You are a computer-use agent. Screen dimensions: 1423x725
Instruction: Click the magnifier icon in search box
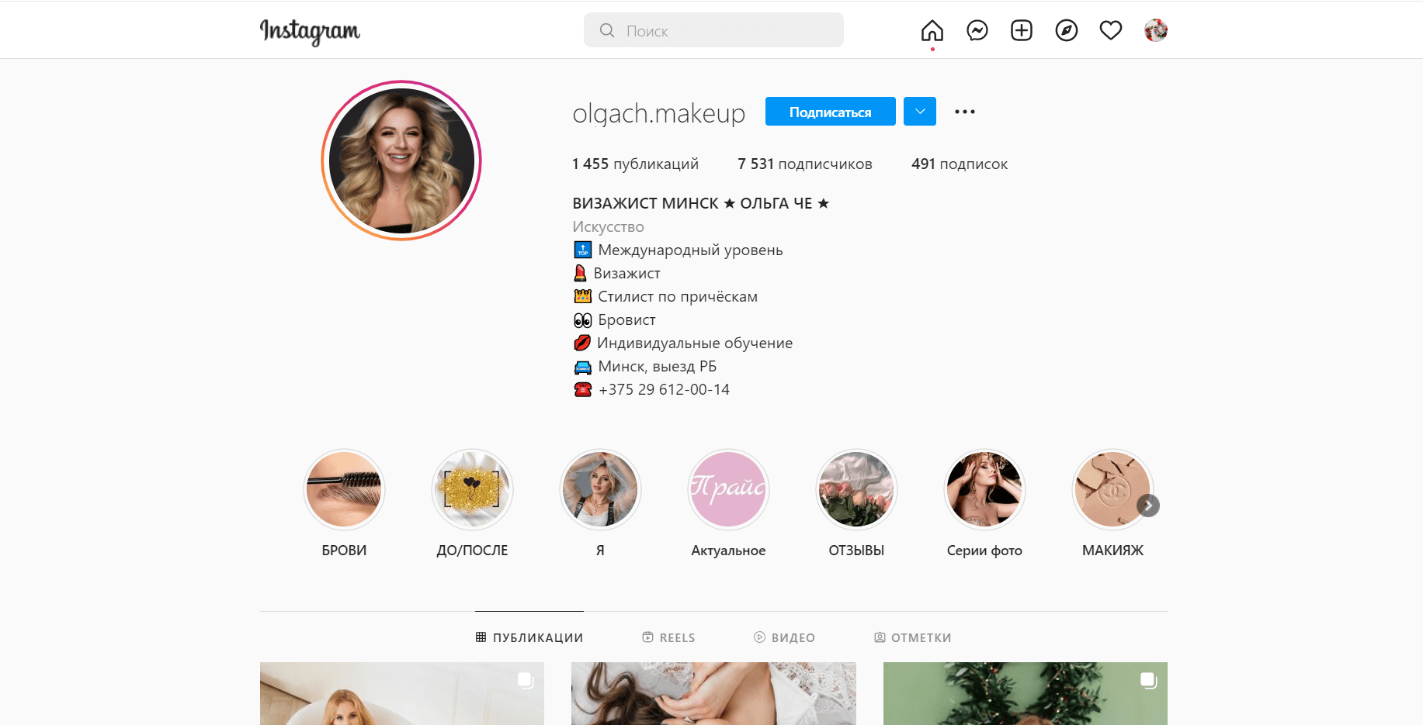click(607, 30)
